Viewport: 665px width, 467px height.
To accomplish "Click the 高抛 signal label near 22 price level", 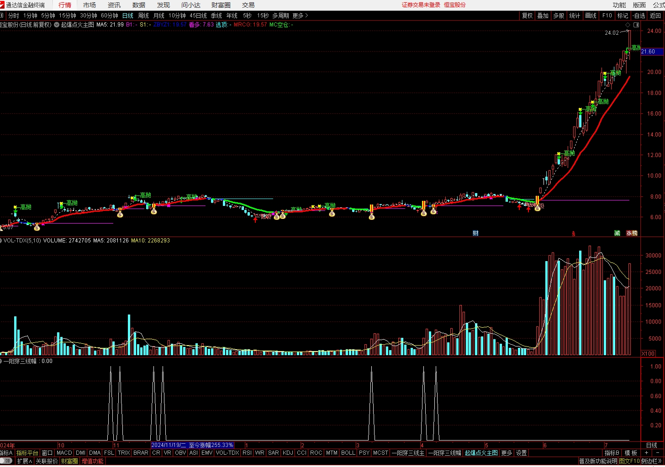I will (x=636, y=47).
